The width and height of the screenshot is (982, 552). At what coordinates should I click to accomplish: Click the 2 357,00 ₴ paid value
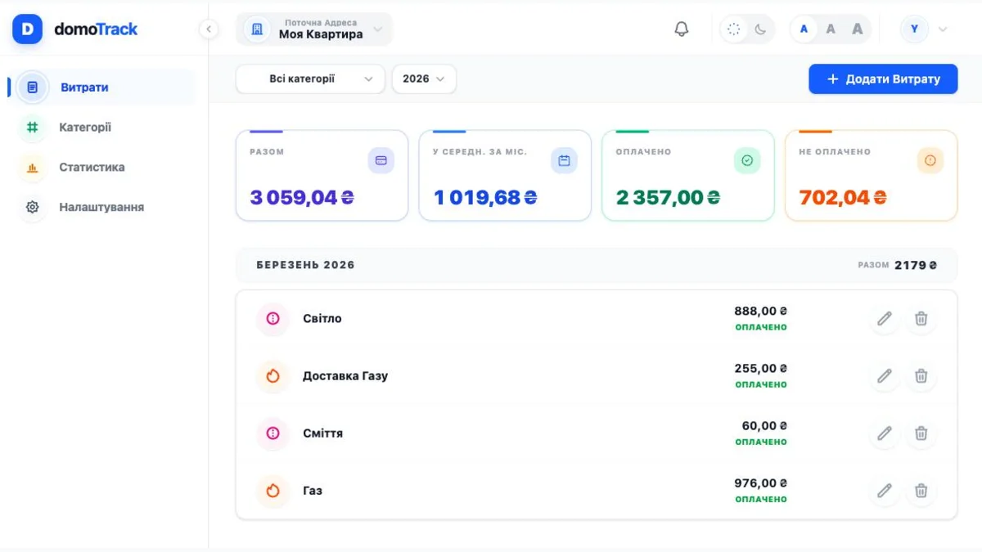click(669, 197)
